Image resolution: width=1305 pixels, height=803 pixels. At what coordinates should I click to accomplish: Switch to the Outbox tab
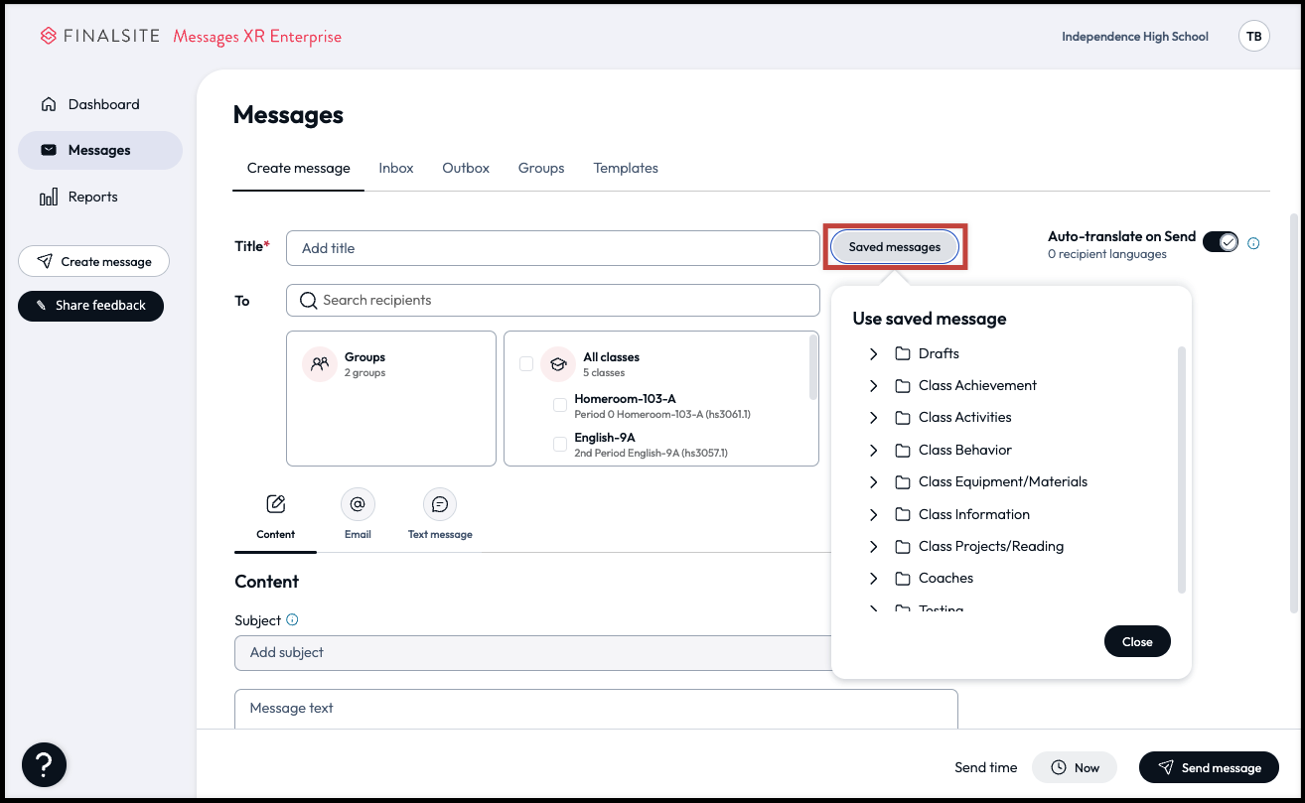pyautogui.click(x=466, y=168)
